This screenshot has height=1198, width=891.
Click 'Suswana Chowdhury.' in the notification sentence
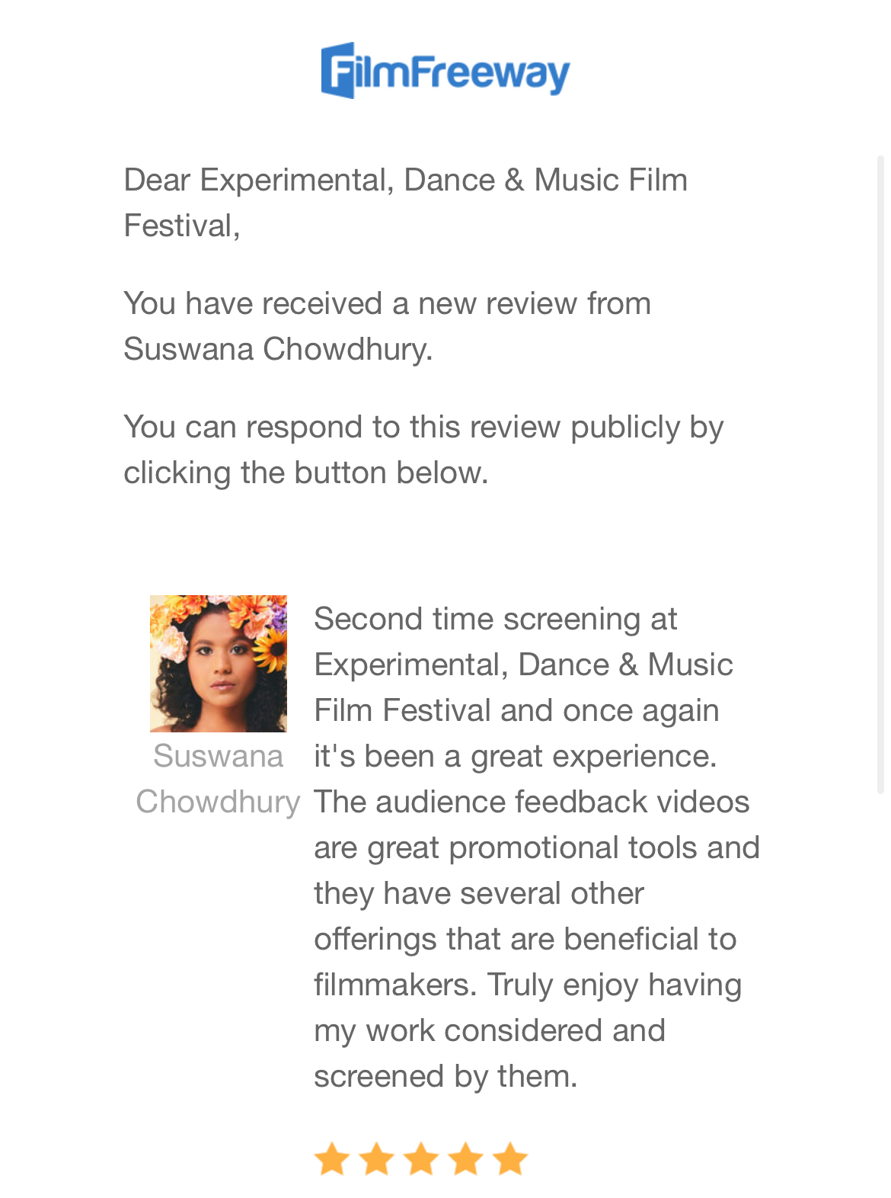coord(278,349)
